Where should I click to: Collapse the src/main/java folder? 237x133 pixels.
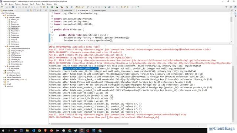[x=3, y=15]
